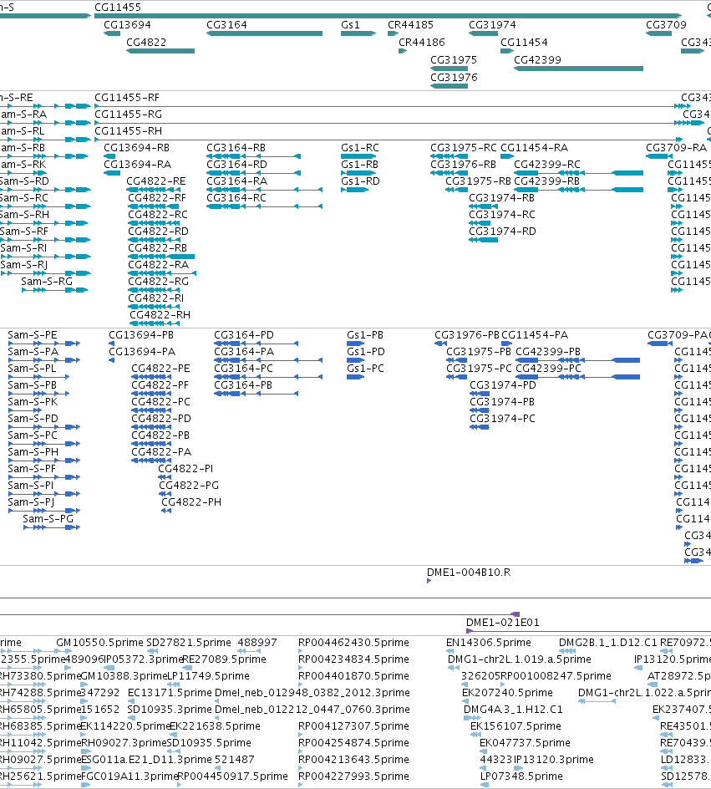Open the CR44186 gene label
The height and width of the screenshot is (789, 711).
point(422,43)
